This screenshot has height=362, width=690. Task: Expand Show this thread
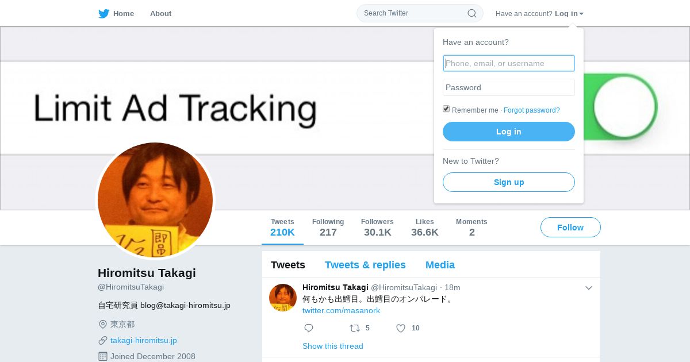[333, 346]
